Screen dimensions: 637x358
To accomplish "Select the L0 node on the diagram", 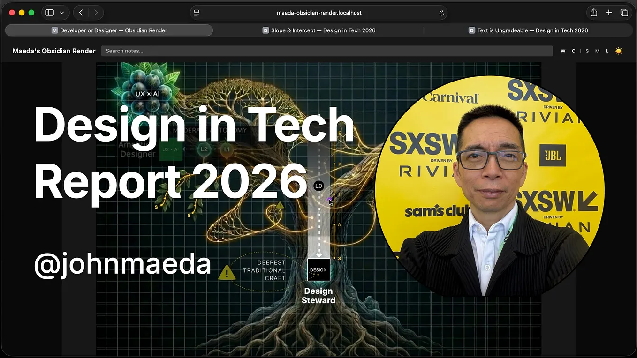I will point(318,186).
